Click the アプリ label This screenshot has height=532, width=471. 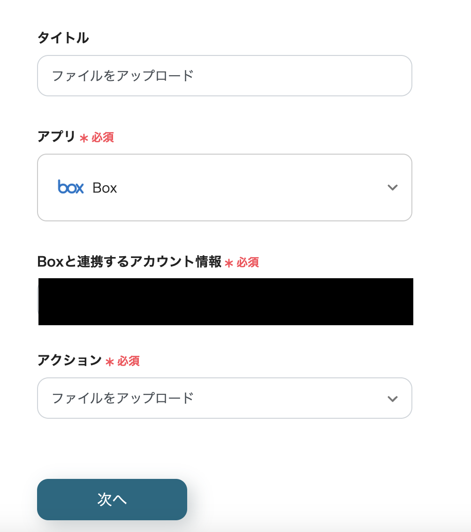point(56,137)
